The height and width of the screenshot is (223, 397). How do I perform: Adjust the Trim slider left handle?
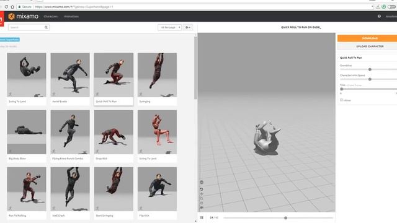point(342,89)
